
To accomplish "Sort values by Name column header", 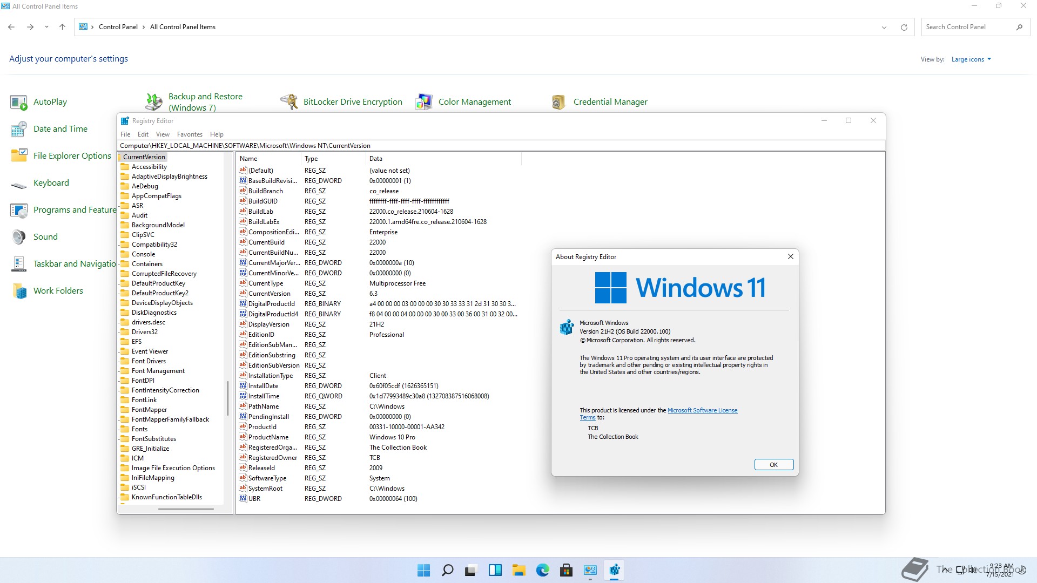I will pos(268,159).
